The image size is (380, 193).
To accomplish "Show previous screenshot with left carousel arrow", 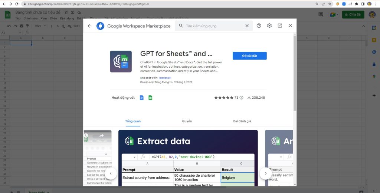I will (110, 173).
